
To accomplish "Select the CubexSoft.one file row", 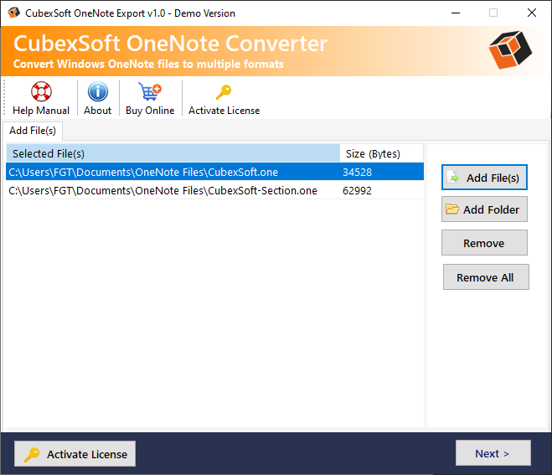I will click(x=214, y=172).
